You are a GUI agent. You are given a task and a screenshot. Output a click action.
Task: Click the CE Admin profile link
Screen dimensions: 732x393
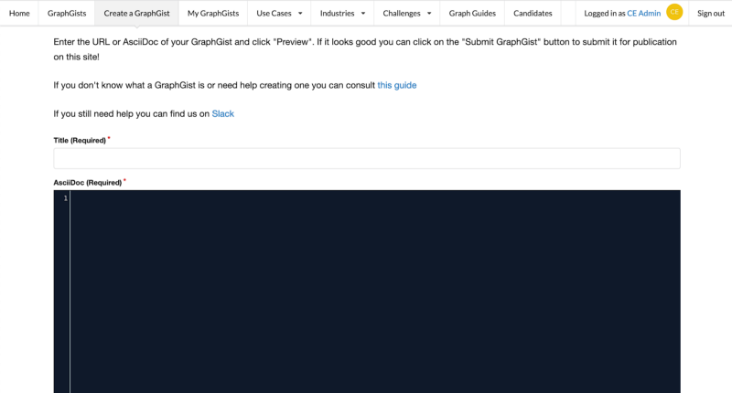pyautogui.click(x=643, y=14)
